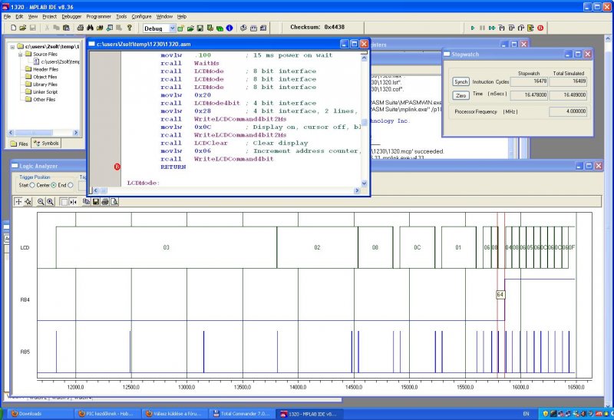Click the Print icon in Logic Analyzer toolbar
The height and width of the screenshot is (420, 614).
[104, 201]
